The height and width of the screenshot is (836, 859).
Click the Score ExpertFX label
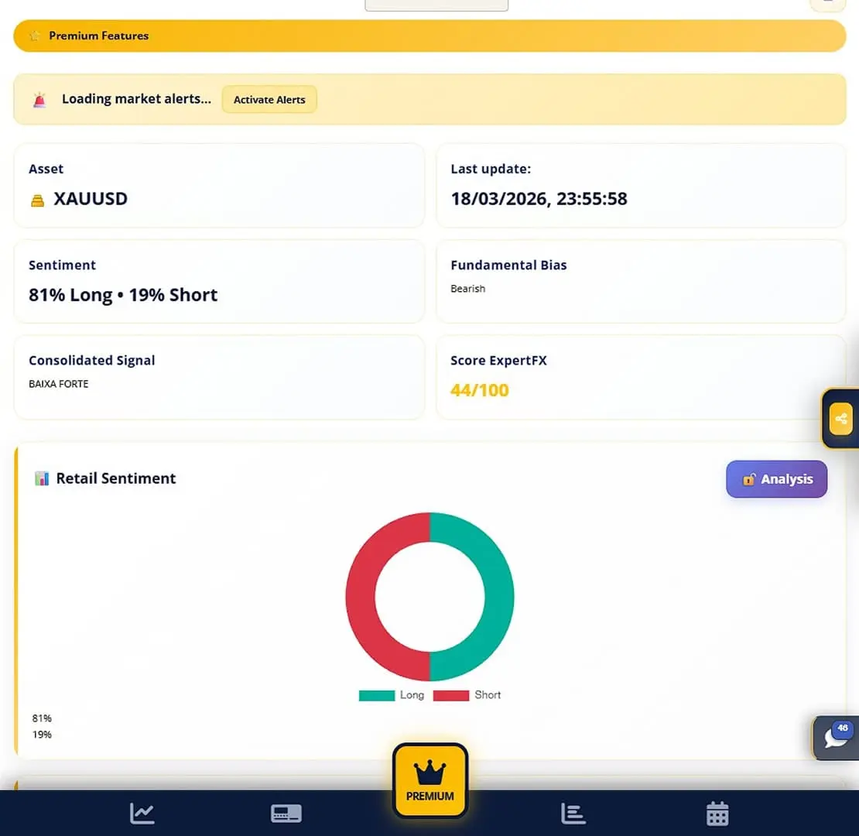click(x=498, y=360)
